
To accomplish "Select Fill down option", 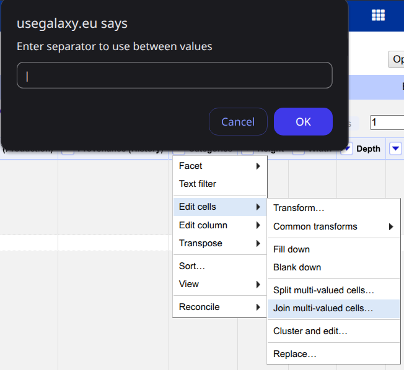I will point(291,249).
